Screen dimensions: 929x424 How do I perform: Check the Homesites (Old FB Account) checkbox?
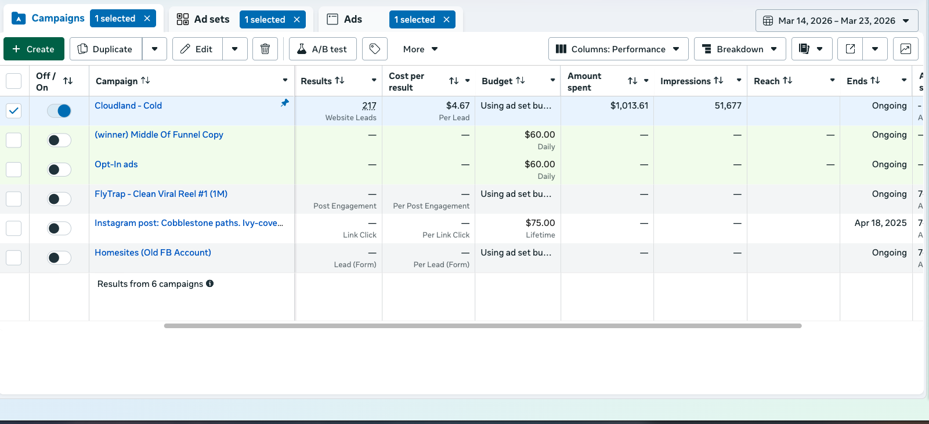tap(13, 258)
